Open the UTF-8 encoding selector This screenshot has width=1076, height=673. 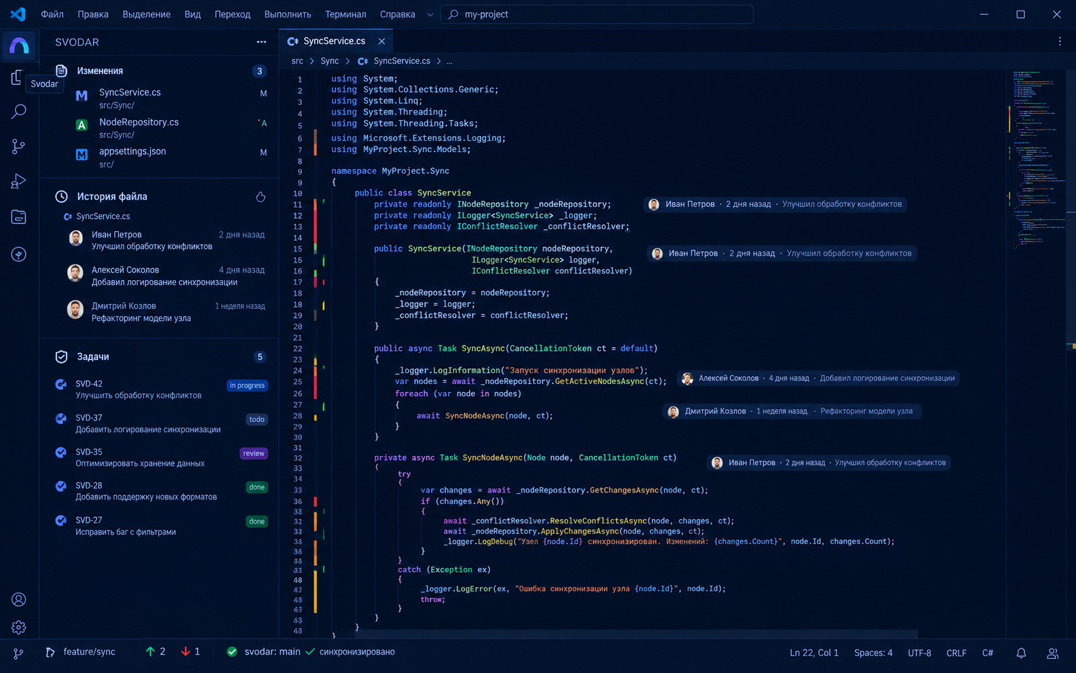[x=920, y=653]
